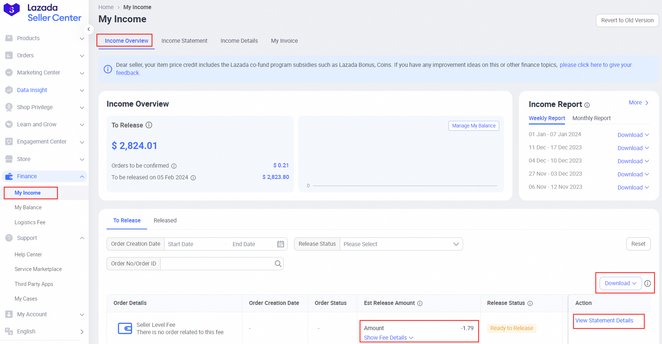The image size is (662, 344).
Task: Open Download dropdown for 11 Dec - 17 Dec 2023
Action: [633, 148]
